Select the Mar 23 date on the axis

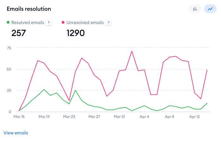click(x=69, y=117)
